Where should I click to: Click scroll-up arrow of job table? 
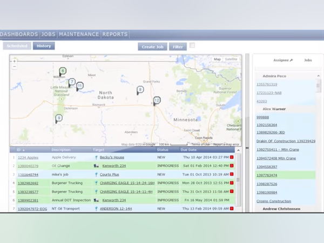238,150
